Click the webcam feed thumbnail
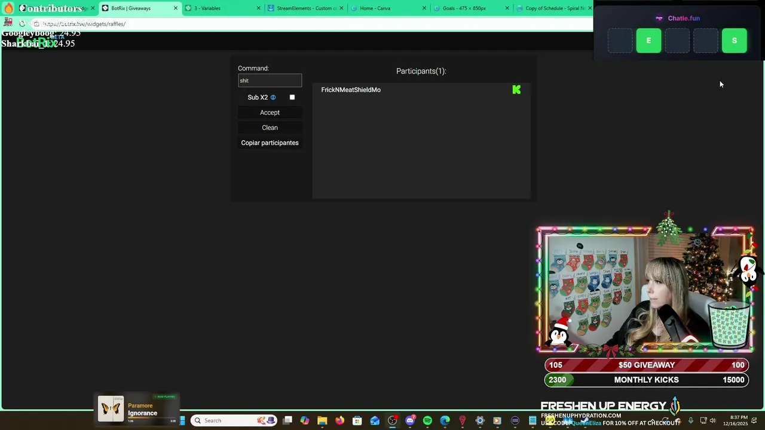Image resolution: width=765 pixels, height=430 pixels. tap(645, 290)
